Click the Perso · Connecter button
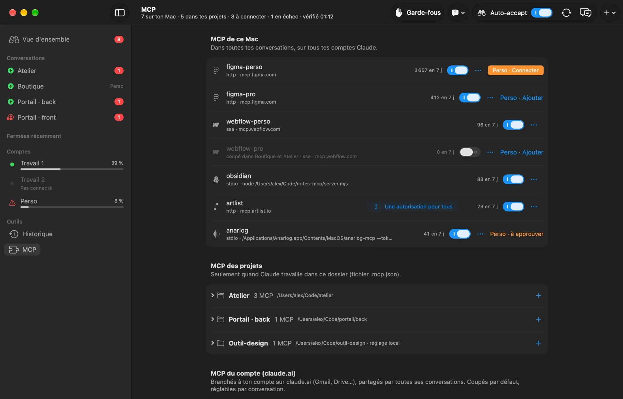This screenshot has height=399, width=623. pyautogui.click(x=515, y=70)
